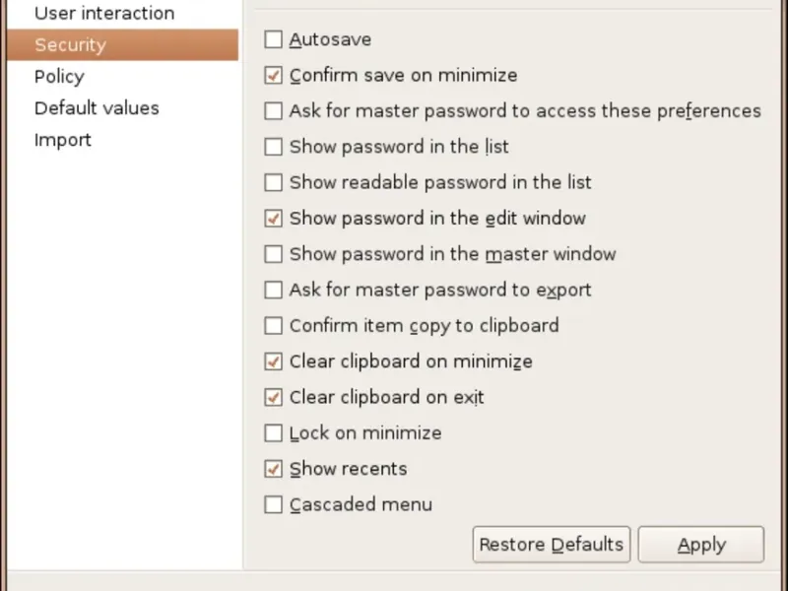The width and height of the screenshot is (788, 591).
Task: Uncheck Clear clipboard on minimize
Action: 274,361
